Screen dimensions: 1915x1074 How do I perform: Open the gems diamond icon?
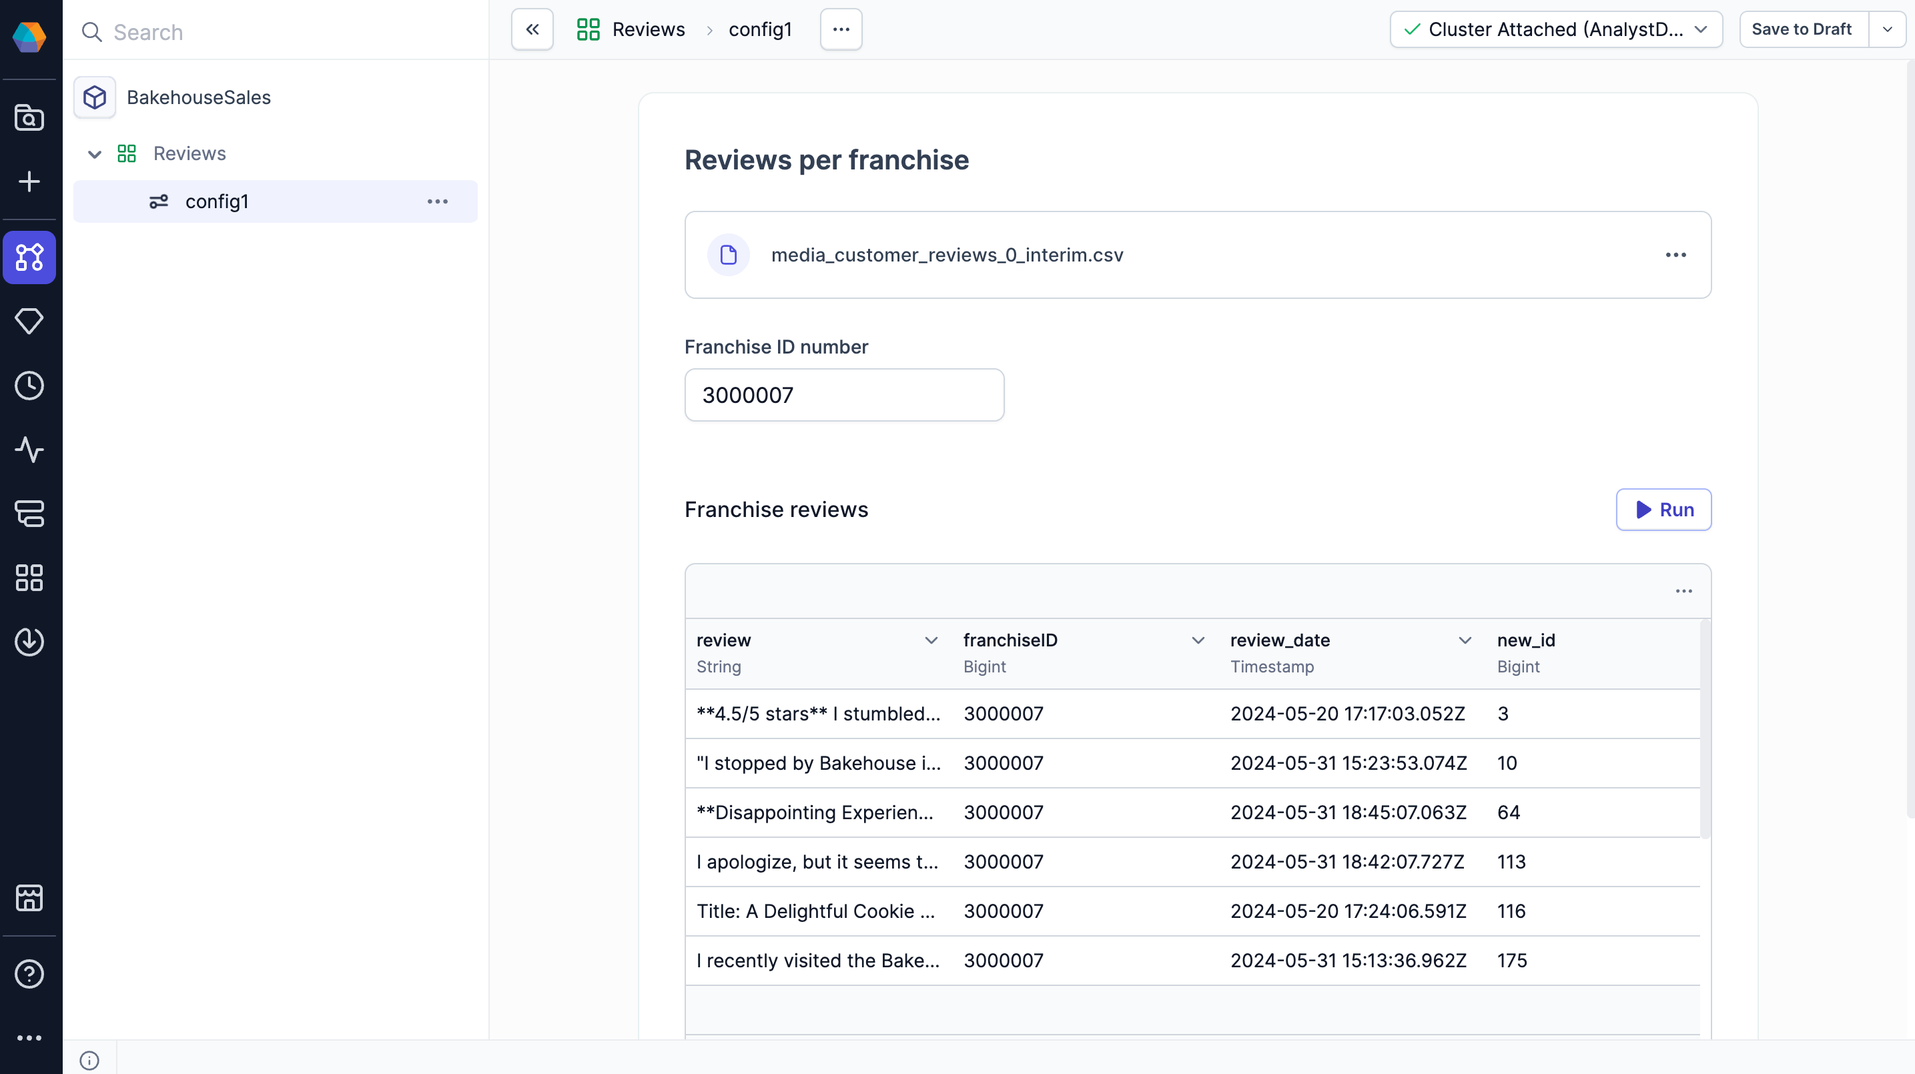click(29, 321)
